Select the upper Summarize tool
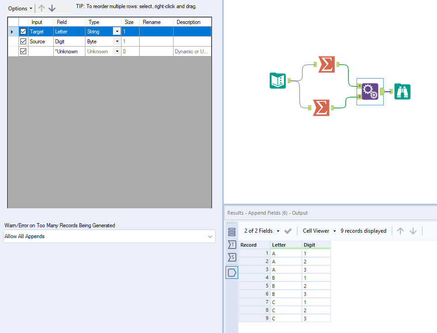This screenshot has width=437, height=333. click(x=328, y=65)
